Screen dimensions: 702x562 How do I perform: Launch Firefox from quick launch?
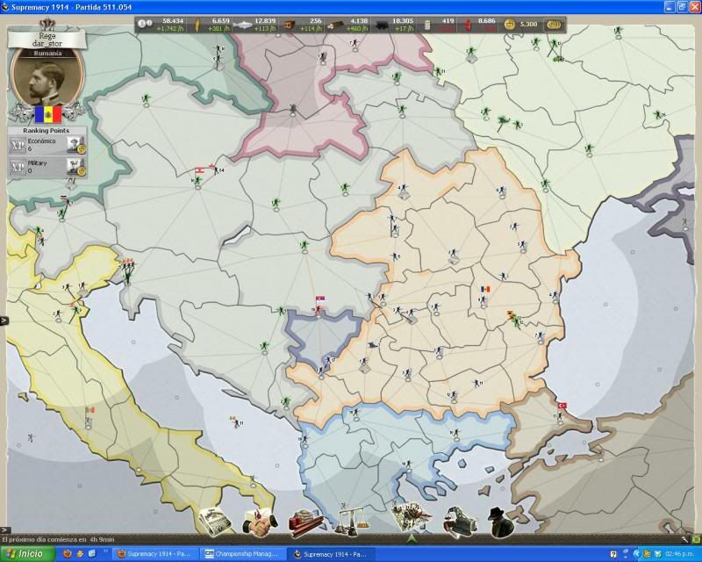[68, 554]
